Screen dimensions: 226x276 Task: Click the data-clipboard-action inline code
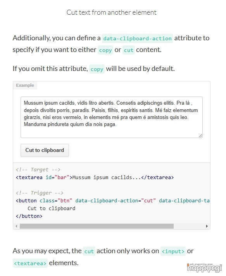coord(137,38)
